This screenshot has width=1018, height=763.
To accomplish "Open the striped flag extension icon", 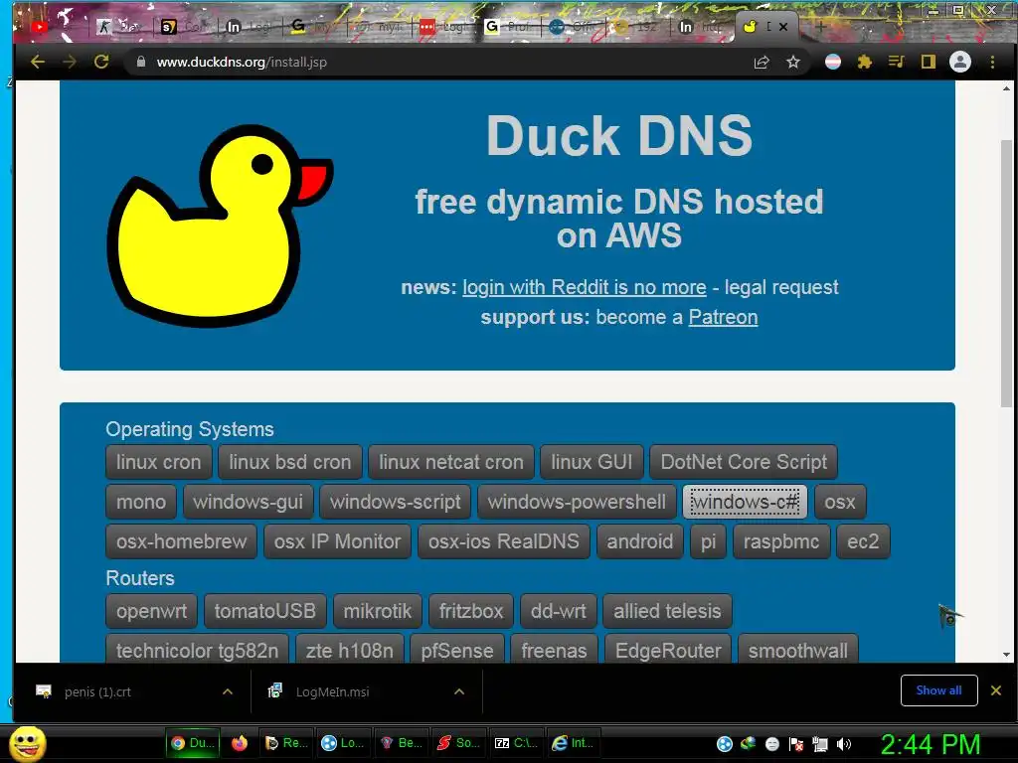I will coord(833,62).
